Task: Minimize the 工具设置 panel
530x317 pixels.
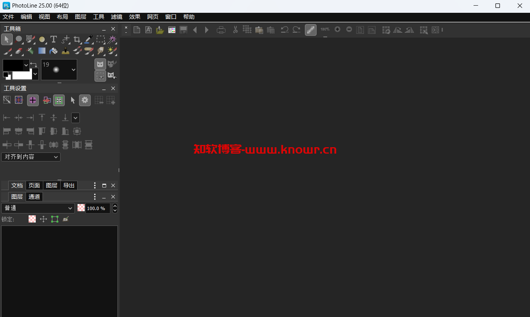Action: (x=104, y=88)
